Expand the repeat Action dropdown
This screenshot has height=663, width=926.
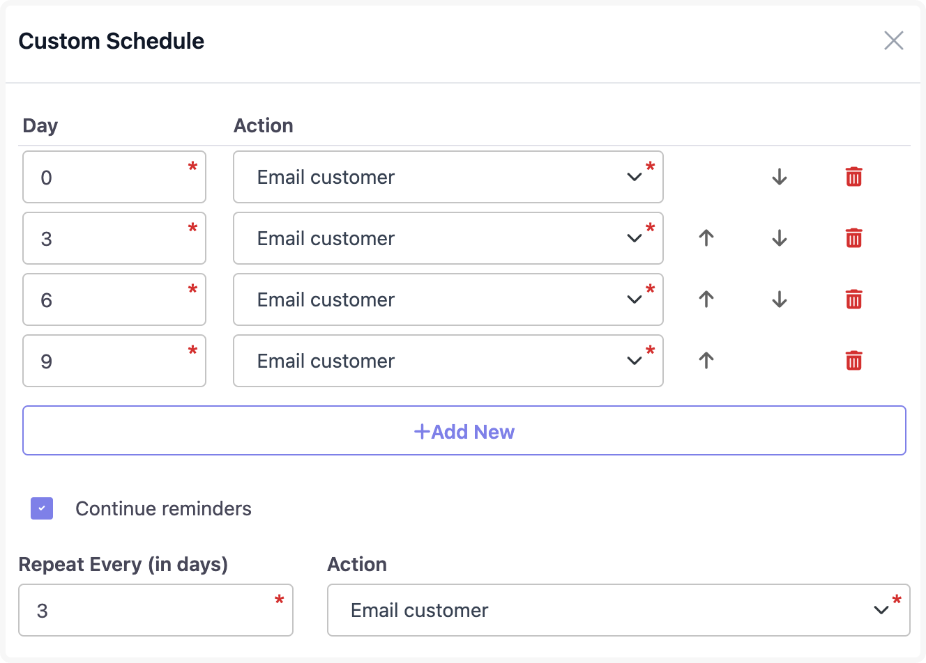tap(618, 610)
